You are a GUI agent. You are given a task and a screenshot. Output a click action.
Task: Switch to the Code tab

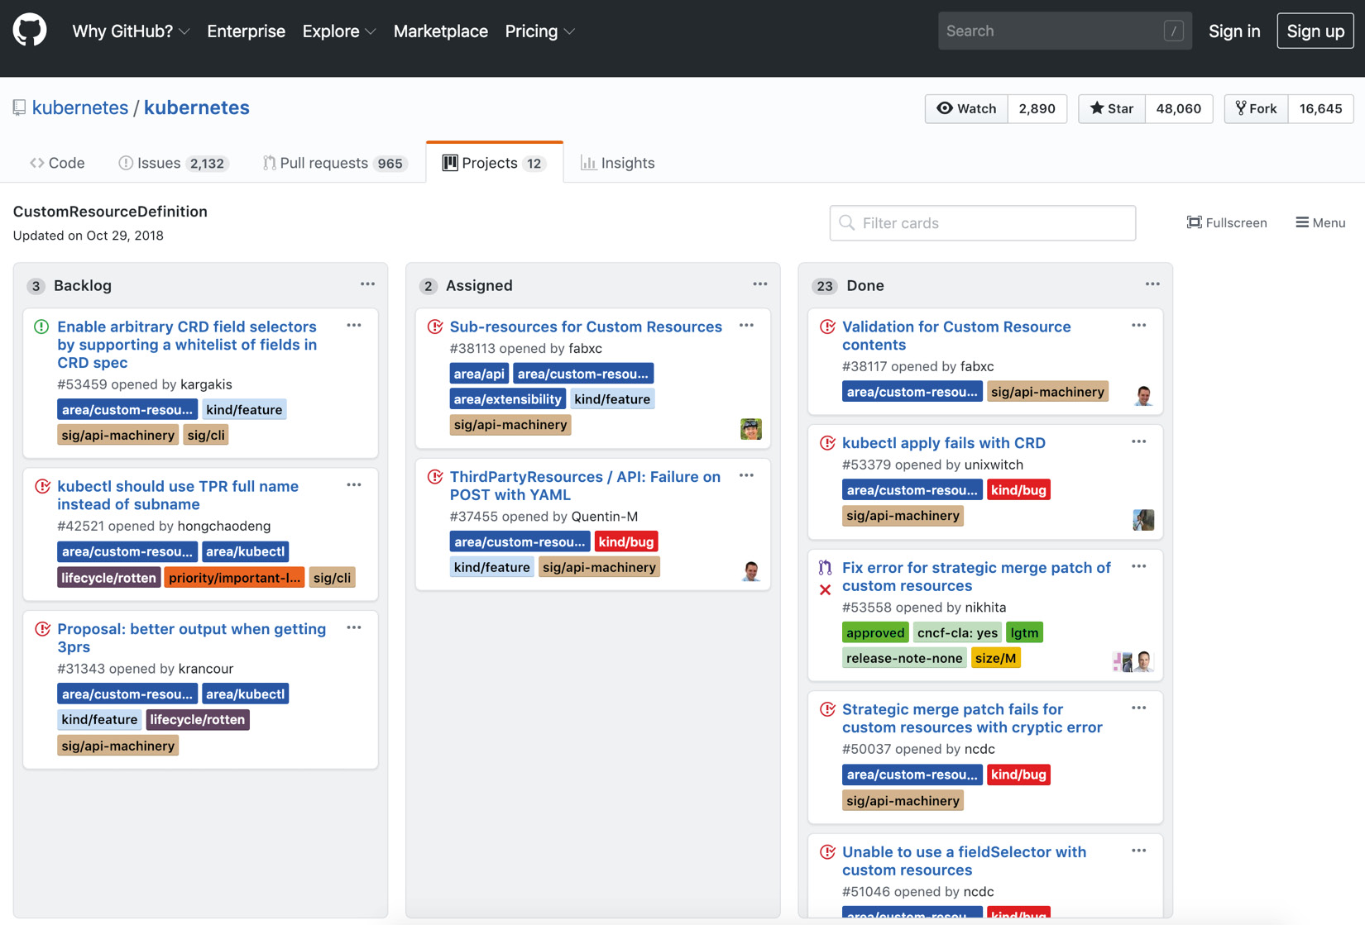click(x=57, y=163)
